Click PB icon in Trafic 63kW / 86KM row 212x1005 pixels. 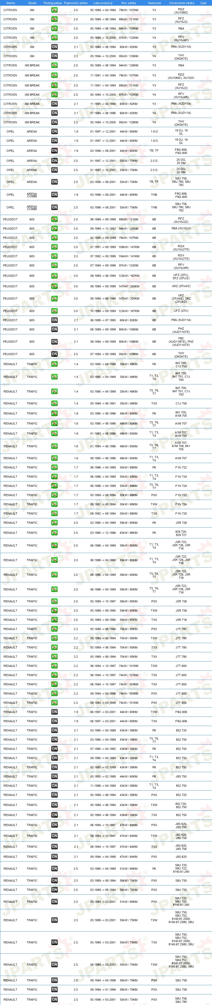coord(54,532)
